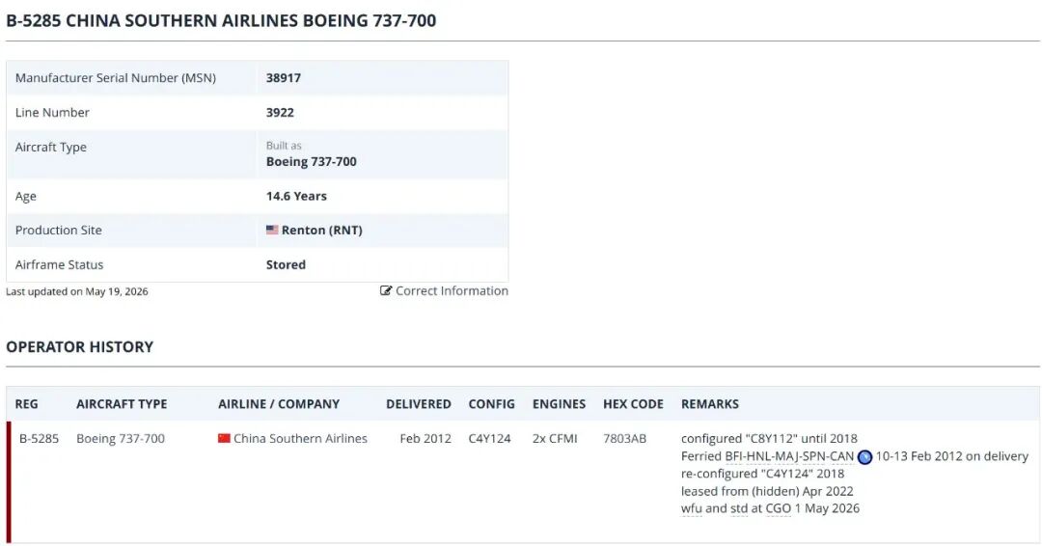Select the Boeing 737-700 type in history row
Image resolution: width=1042 pixels, height=546 pixels.
[121, 438]
